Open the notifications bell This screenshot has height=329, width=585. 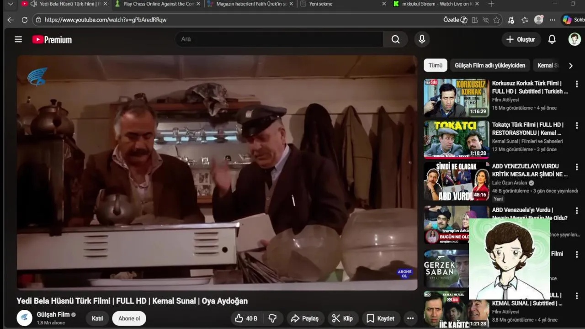pos(552,39)
